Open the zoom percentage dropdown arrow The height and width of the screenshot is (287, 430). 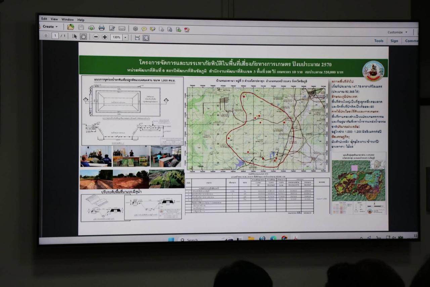125,37
